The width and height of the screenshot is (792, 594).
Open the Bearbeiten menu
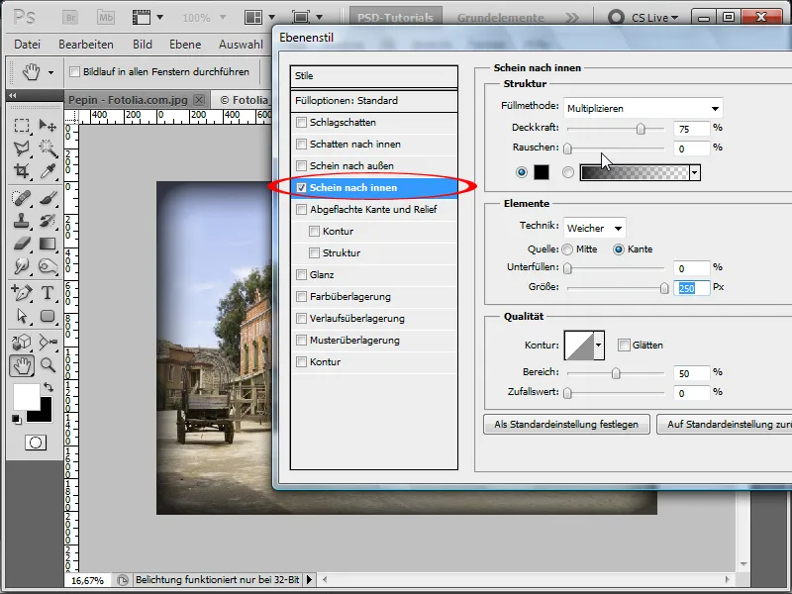(85, 45)
